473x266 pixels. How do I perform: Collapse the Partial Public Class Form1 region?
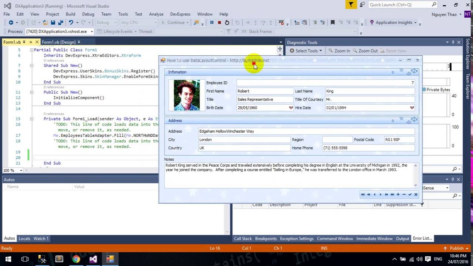31,50
